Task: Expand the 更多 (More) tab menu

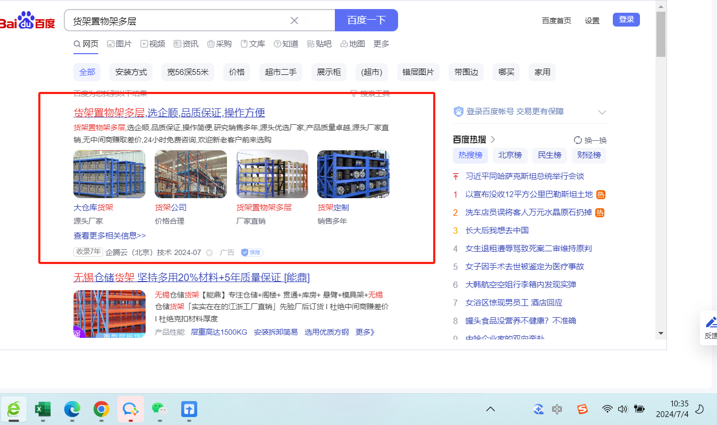Action: click(381, 44)
